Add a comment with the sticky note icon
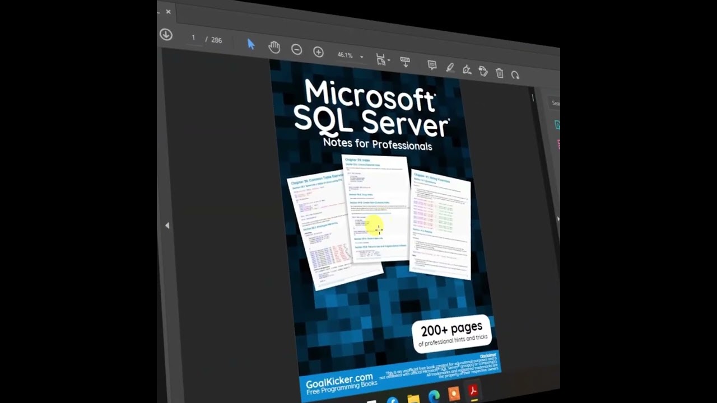This screenshot has height=403, width=717. point(432,65)
